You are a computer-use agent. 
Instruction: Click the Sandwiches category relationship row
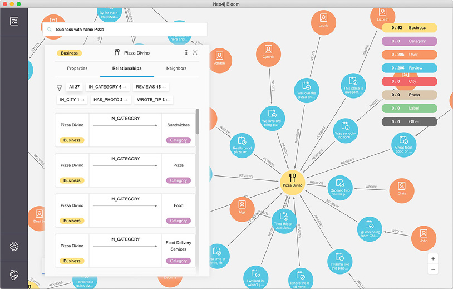click(125, 130)
